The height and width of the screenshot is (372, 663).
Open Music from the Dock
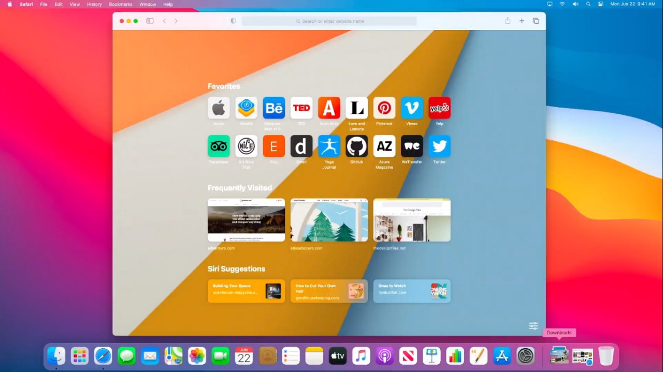361,355
